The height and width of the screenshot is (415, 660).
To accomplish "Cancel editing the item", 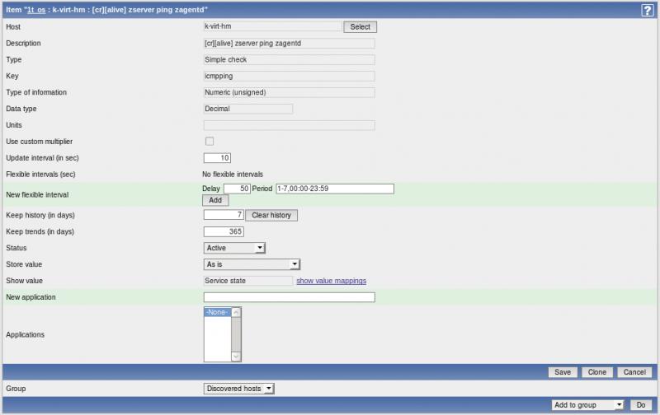I will 634,372.
